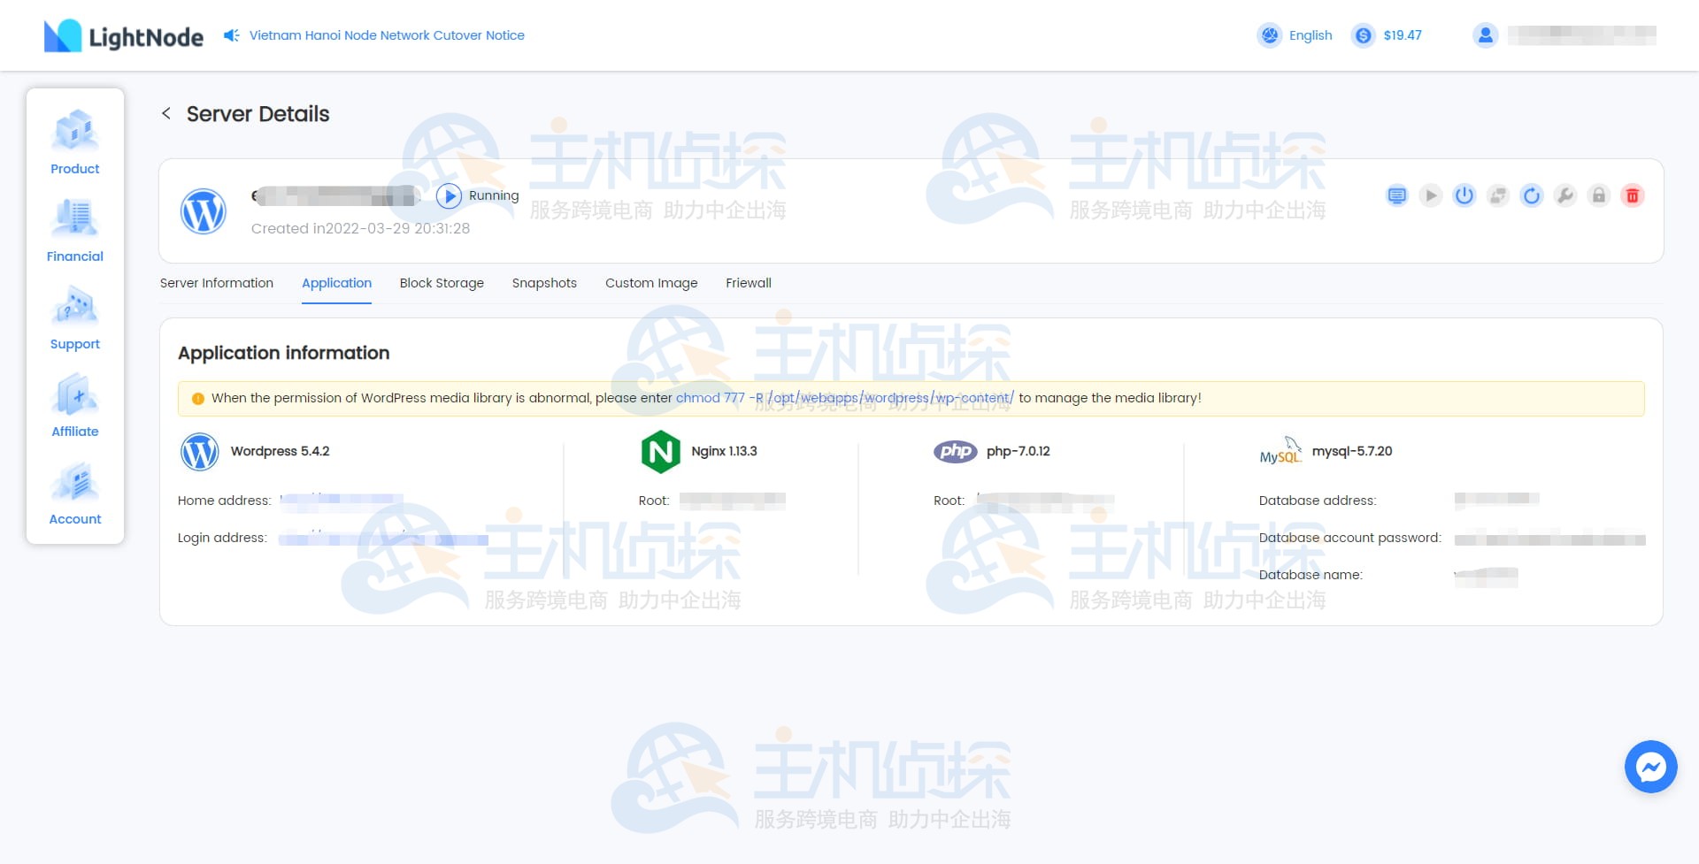Screen dimensions: 1699x864
Task: Click the wrench maintenance icon
Action: pyautogui.click(x=1565, y=195)
